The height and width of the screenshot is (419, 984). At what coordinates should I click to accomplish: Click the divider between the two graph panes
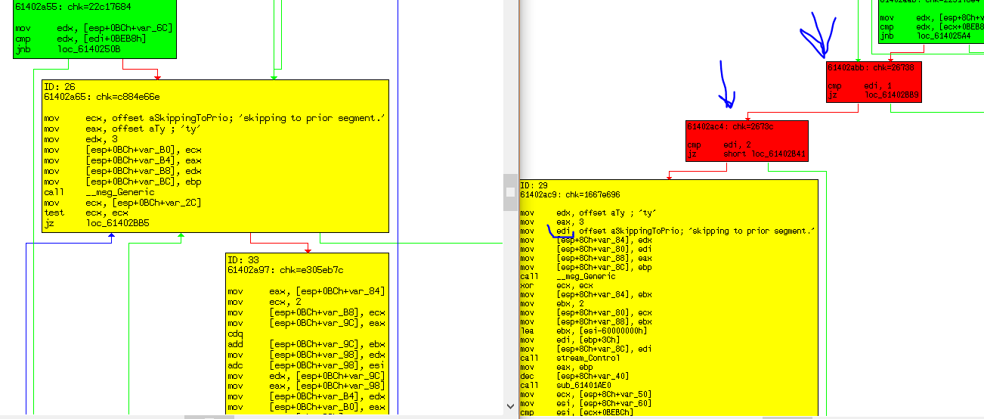[518, 227]
